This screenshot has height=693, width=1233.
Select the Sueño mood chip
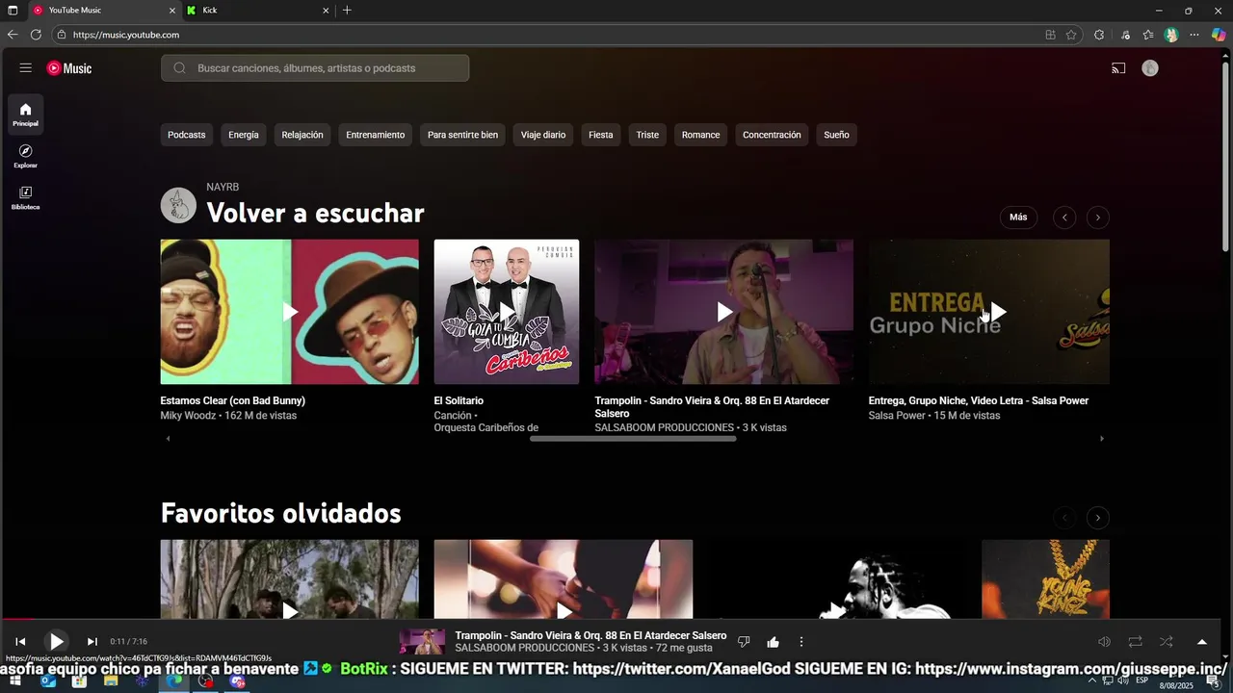tap(837, 135)
